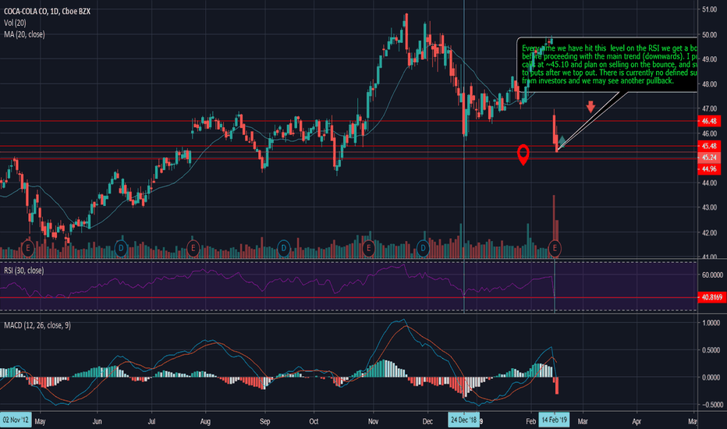Click the -0.5000 MACD axis value
The width and height of the screenshot is (727, 429).
tap(711, 404)
